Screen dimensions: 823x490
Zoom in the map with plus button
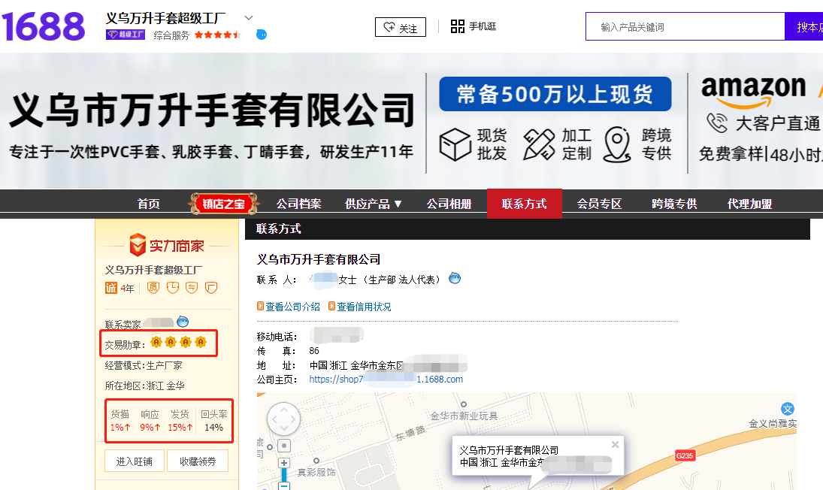pos(284,463)
